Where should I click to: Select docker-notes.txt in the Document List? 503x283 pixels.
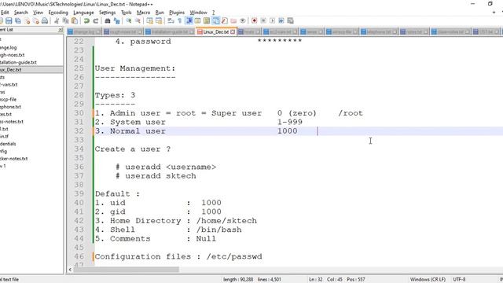[x=14, y=159]
